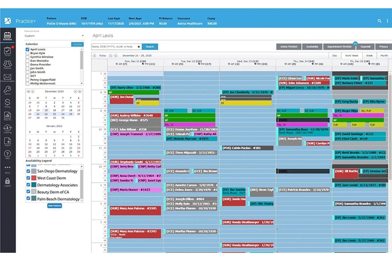Toggle West Coast Derm legend checkbox

[28, 178]
